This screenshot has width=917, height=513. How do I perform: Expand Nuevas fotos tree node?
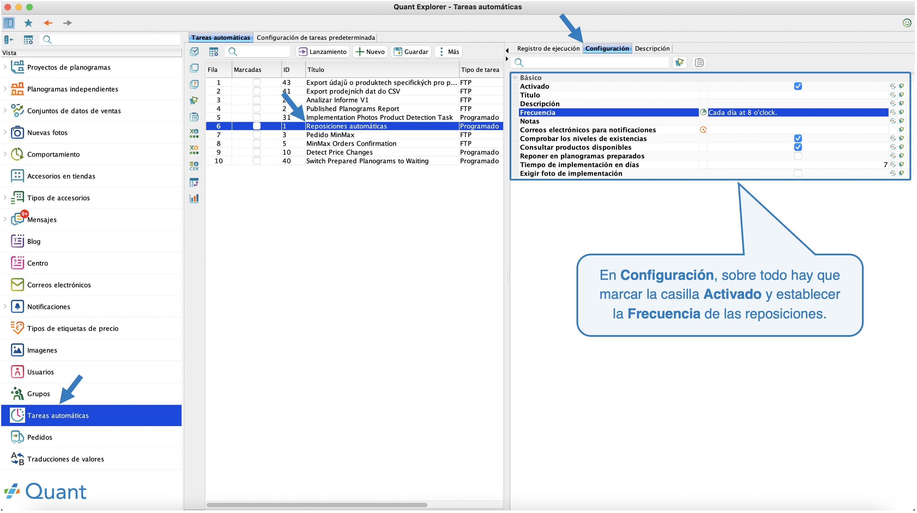(5, 132)
